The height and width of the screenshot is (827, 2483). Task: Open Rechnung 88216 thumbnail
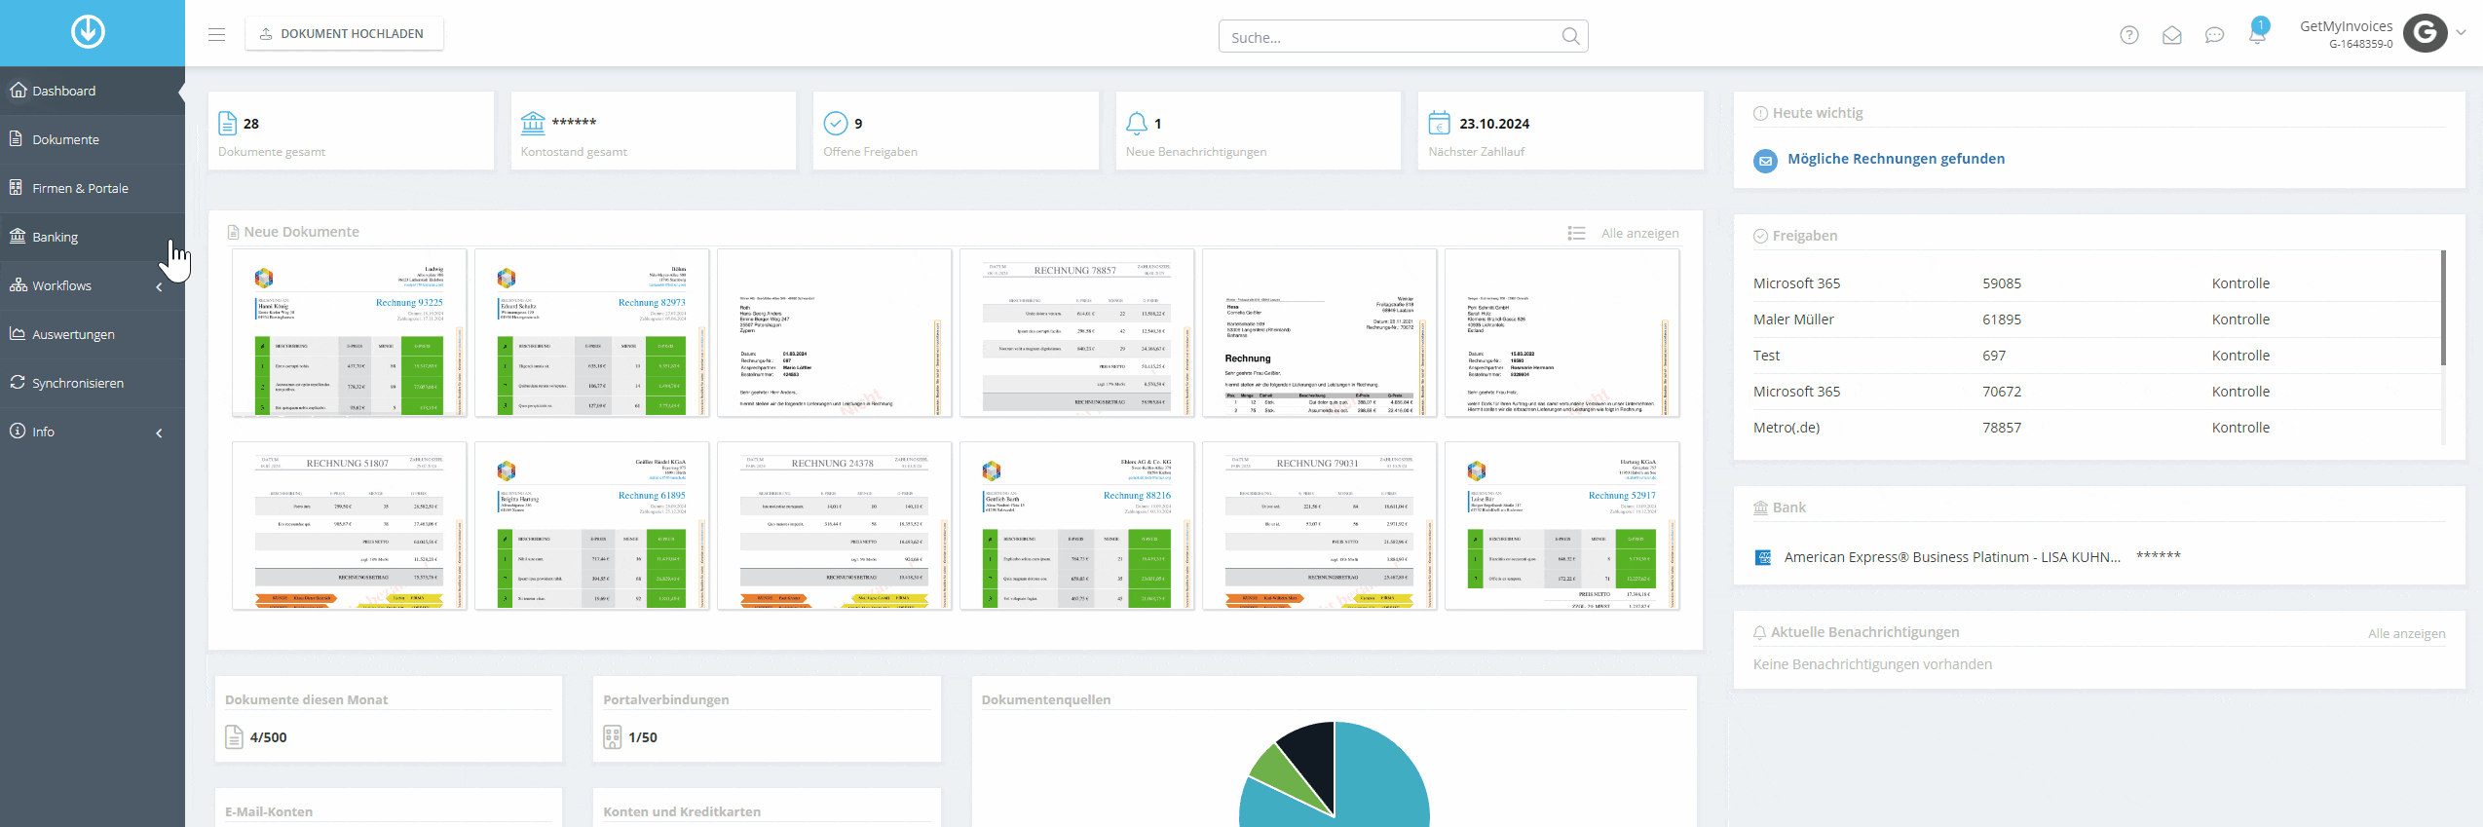(1076, 526)
